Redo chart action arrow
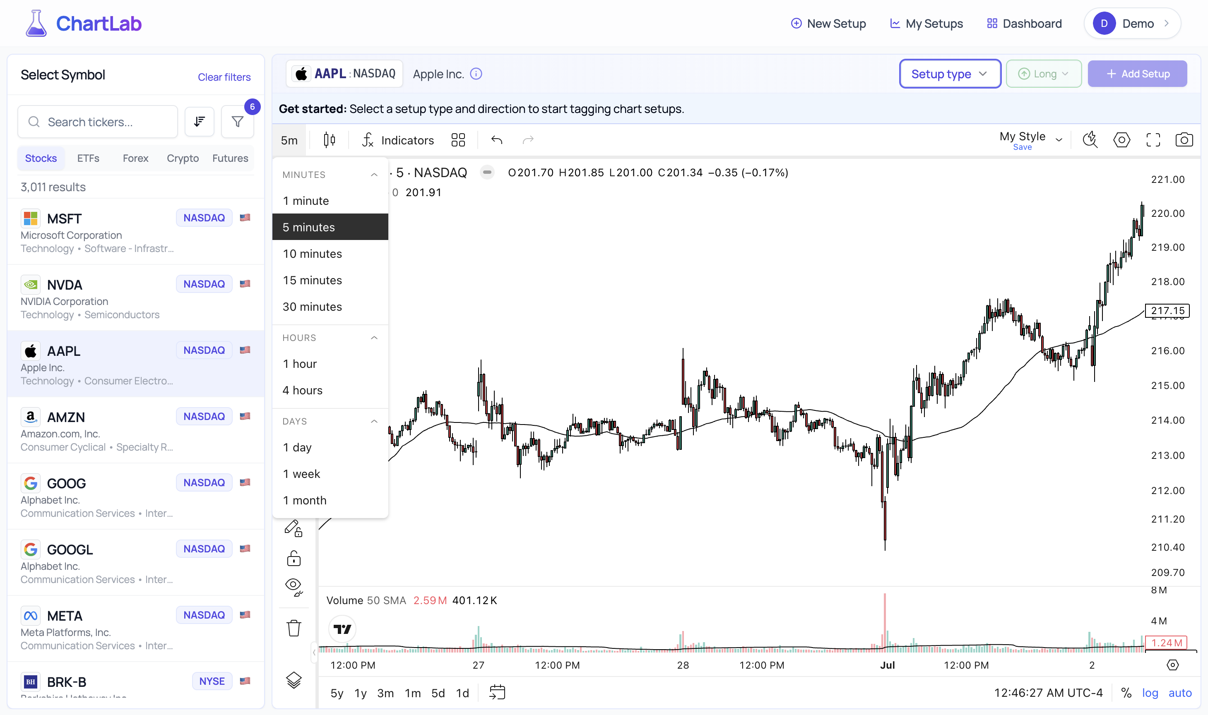The width and height of the screenshot is (1208, 715). 528,140
